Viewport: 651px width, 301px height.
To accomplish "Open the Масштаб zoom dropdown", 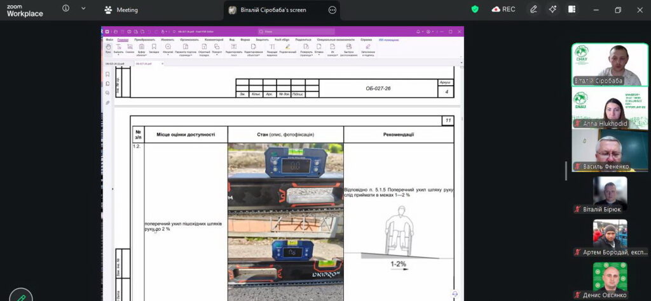I will click(168, 49).
